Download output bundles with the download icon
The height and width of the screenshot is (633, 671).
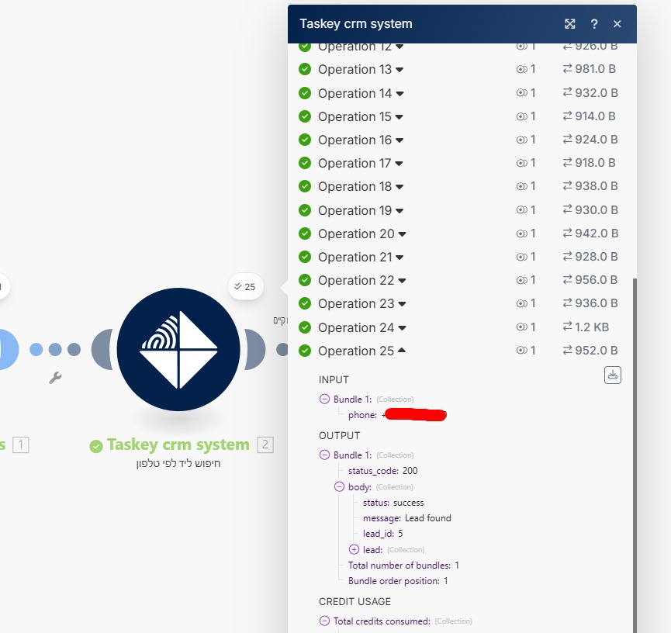(x=613, y=375)
